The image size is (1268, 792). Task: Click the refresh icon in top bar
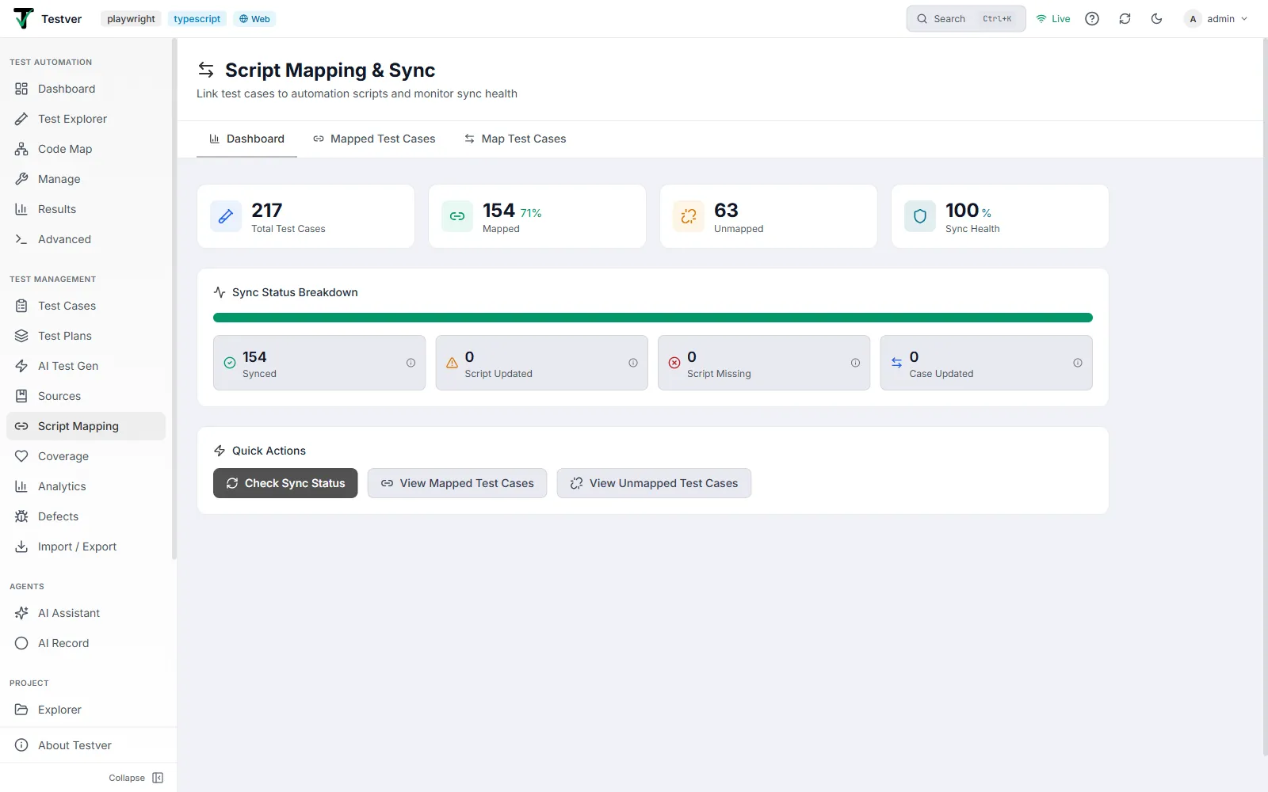tap(1125, 19)
